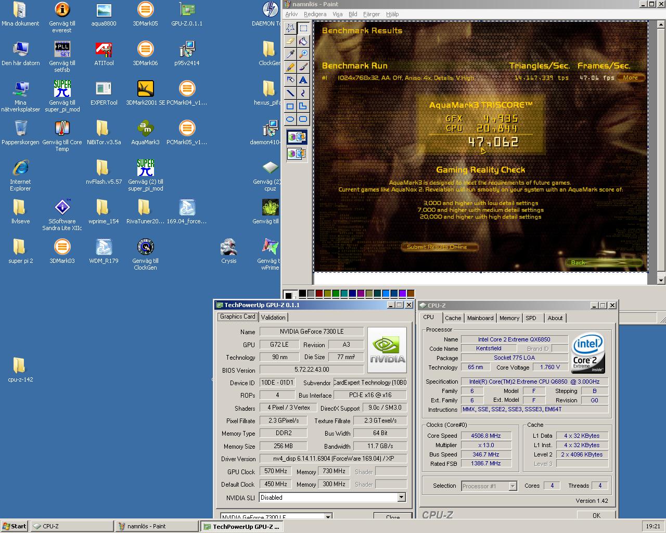Select the AquaMark3 desktop icon
Image resolution: width=666 pixels, height=533 pixels.
click(x=145, y=132)
